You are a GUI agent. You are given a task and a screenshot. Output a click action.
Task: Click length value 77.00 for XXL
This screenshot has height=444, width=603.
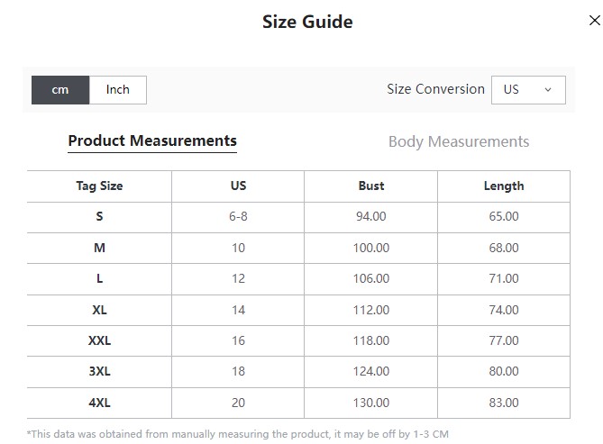coord(504,340)
